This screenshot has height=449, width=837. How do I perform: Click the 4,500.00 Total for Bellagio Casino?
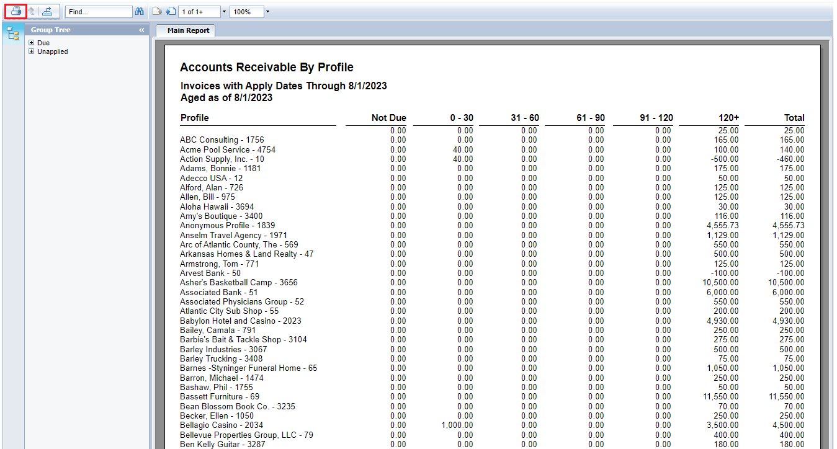tap(789, 425)
